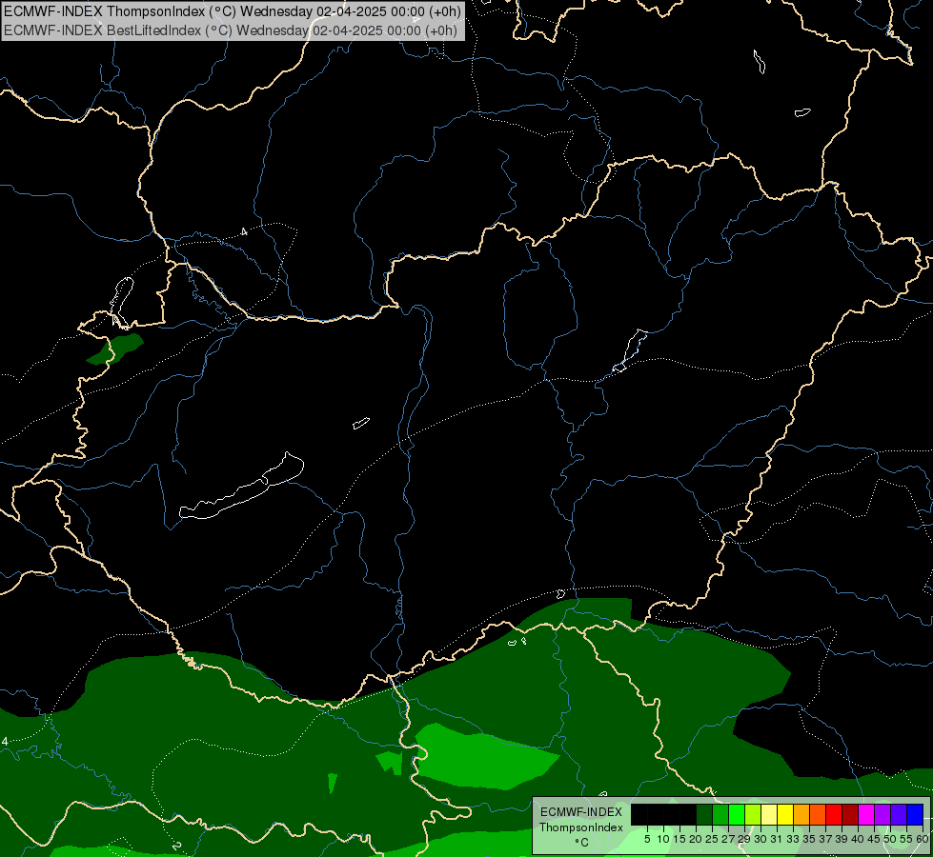Pick the lime 29–30 legend swatch
This screenshot has height=857, width=933.
tap(753, 814)
